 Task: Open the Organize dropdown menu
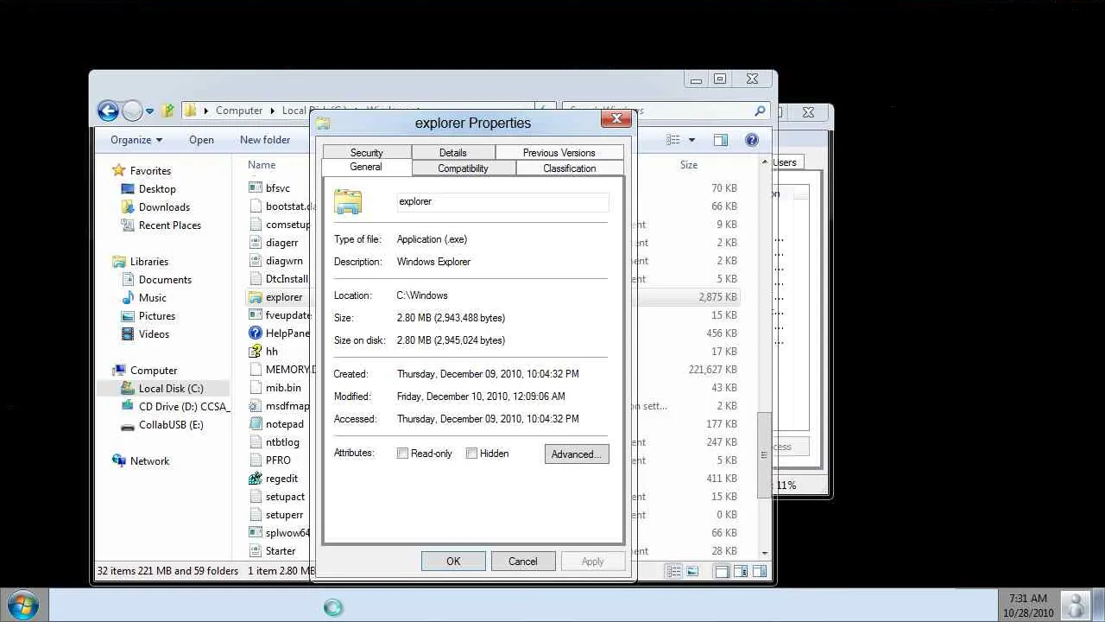pyautogui.click(x=136, y=140)
